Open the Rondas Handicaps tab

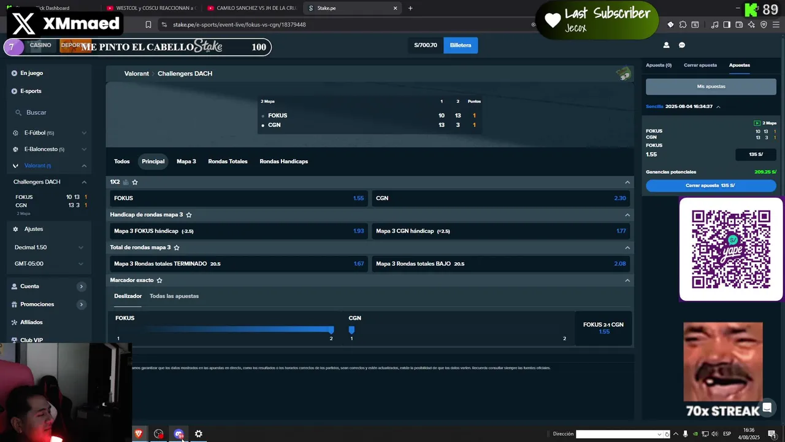(x=284, y=161)
